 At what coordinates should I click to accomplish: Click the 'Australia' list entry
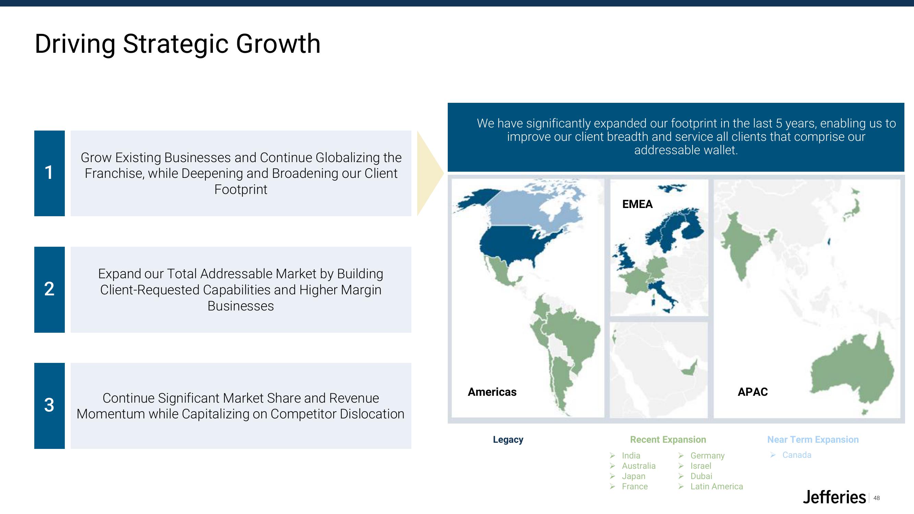639,466
